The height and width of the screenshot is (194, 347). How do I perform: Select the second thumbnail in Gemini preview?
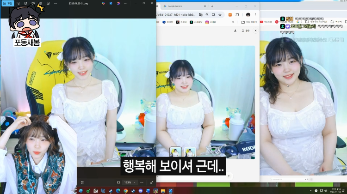click(x=190, y=152)
